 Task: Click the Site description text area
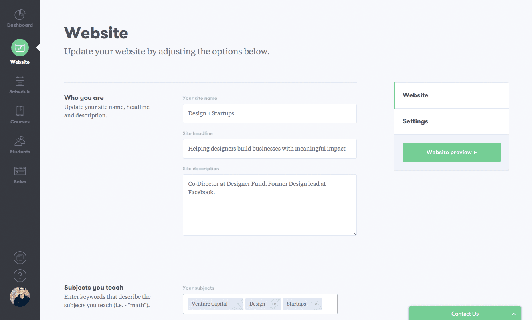[269, 204]
